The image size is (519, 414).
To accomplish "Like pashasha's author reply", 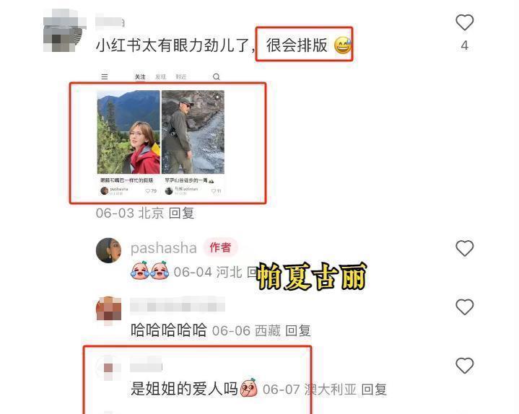I will coord(464,248).
